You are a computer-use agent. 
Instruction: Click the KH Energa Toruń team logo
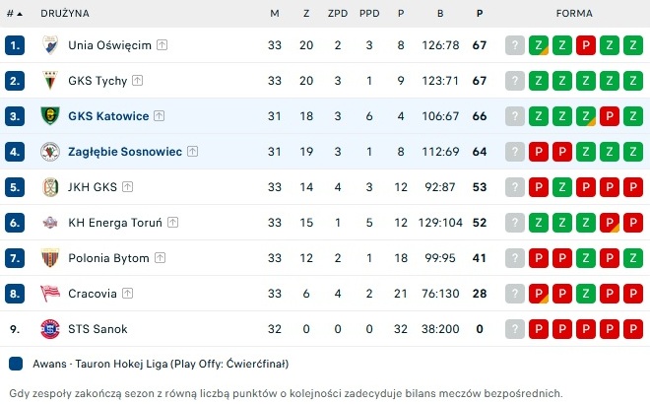(x=50, y=223)
